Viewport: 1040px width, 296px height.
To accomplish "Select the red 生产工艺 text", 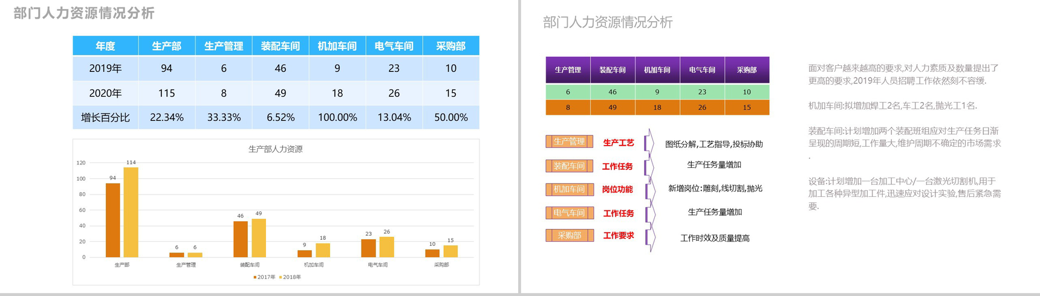I will tap(618, 143).
